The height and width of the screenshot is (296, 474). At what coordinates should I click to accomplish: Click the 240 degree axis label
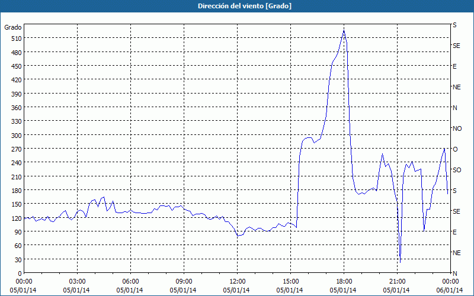[17, 162]
